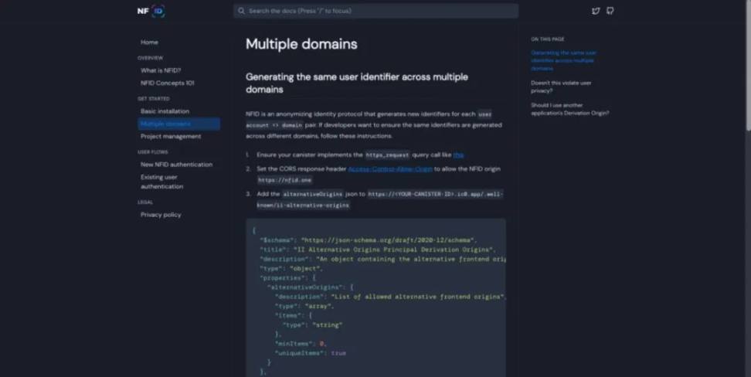Open the Access-Control-Allow-Origin link
The width and height of the screenshot is (751, 377).
point(390,168)
